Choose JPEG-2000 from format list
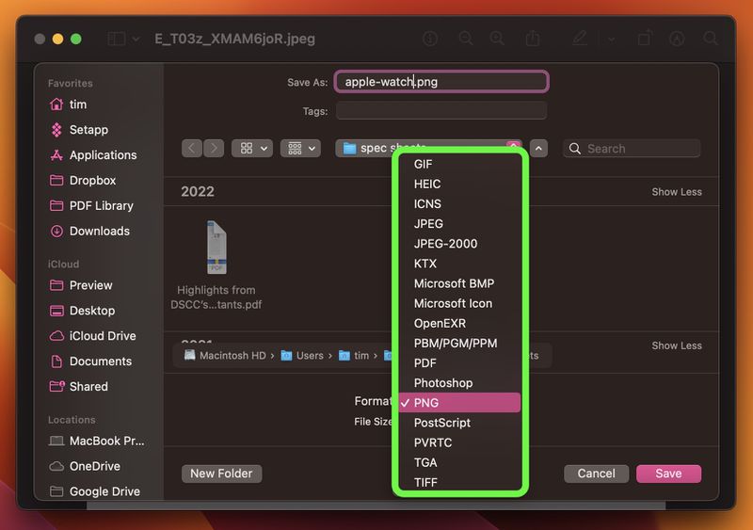This screenshot has height=530, width=753. click(x=459, y=244)
